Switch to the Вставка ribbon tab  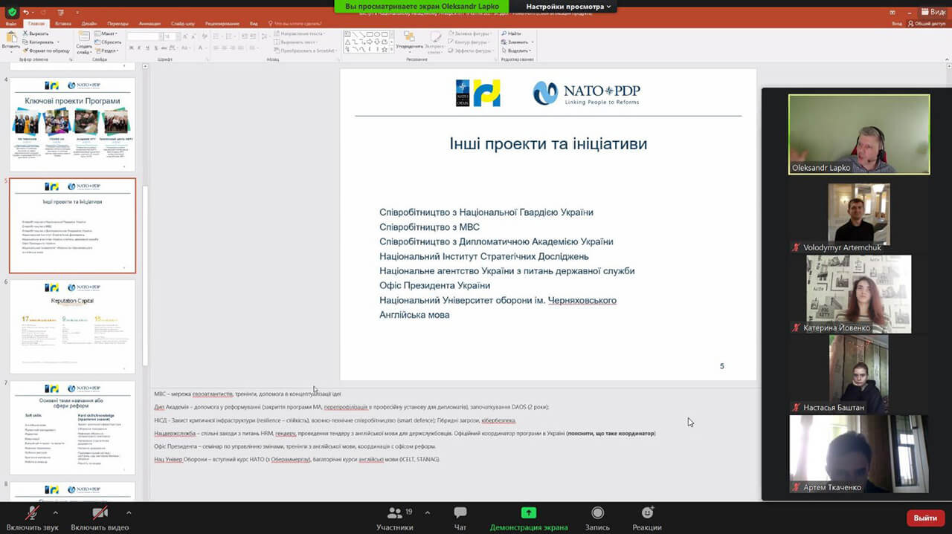[62, 24]
